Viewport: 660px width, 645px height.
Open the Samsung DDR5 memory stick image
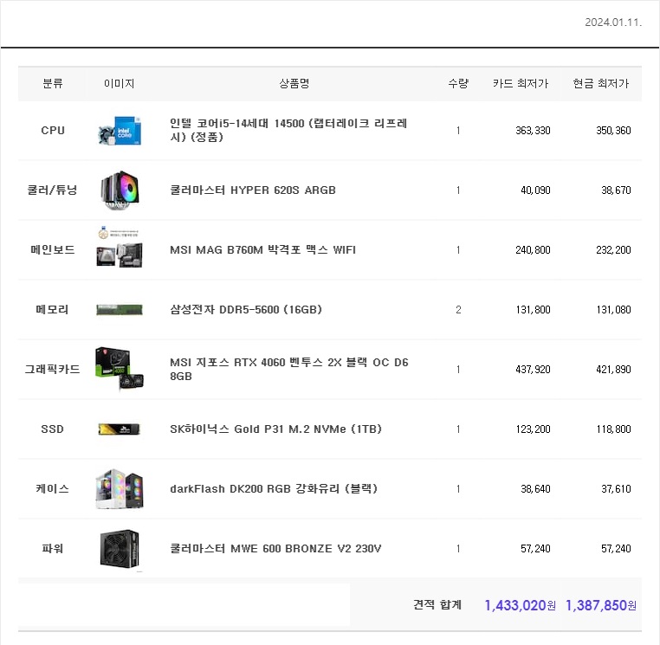120,310
